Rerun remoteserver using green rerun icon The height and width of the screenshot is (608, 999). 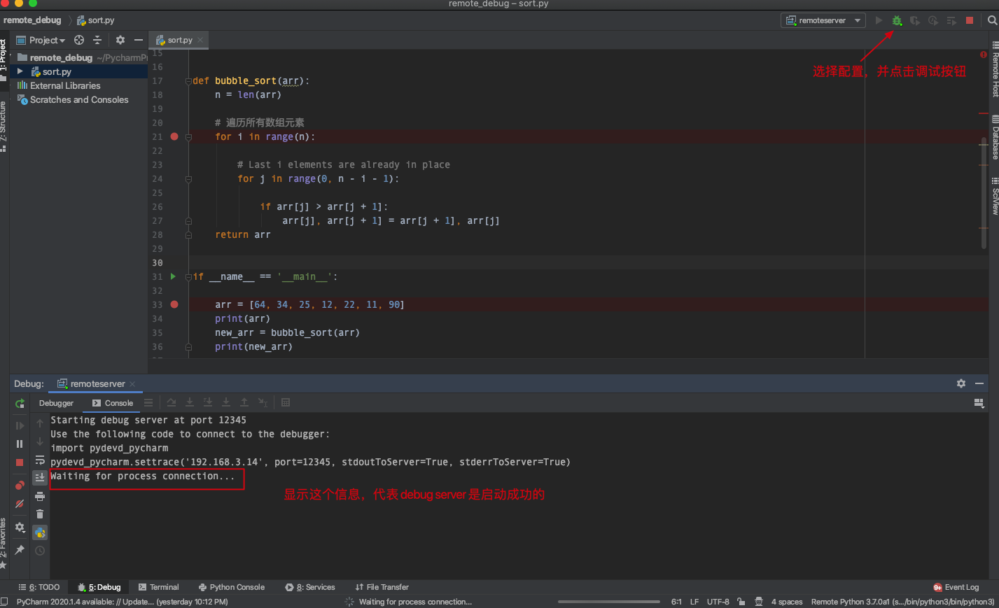[x=20, y=403]
